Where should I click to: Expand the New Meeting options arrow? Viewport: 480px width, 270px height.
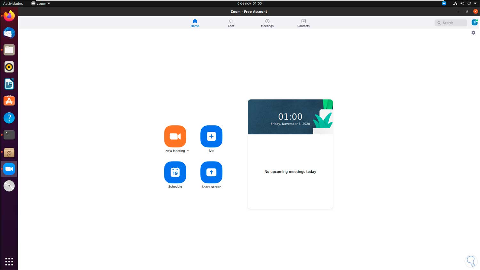(x=188, y=151)
